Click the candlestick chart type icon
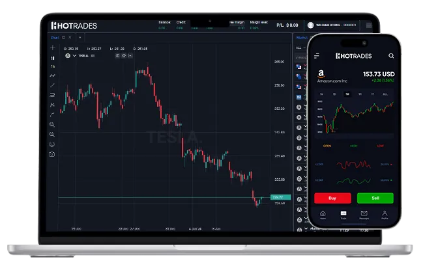Screen dimensions: 423x268 (52, 57)
